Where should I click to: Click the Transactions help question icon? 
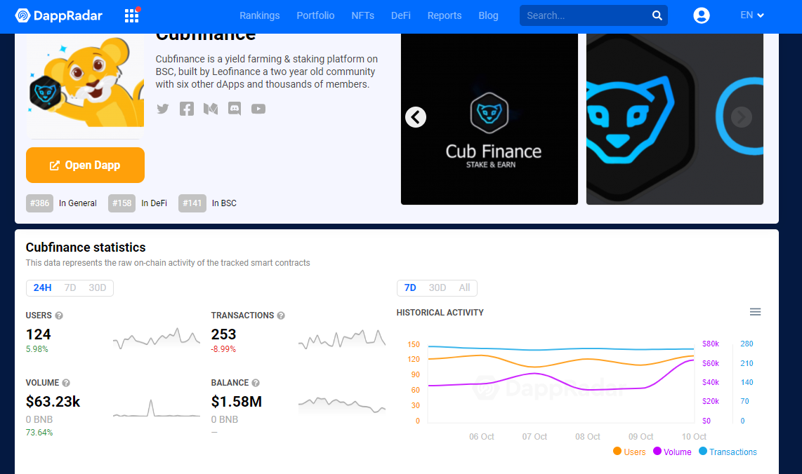(x=281, y=316)
